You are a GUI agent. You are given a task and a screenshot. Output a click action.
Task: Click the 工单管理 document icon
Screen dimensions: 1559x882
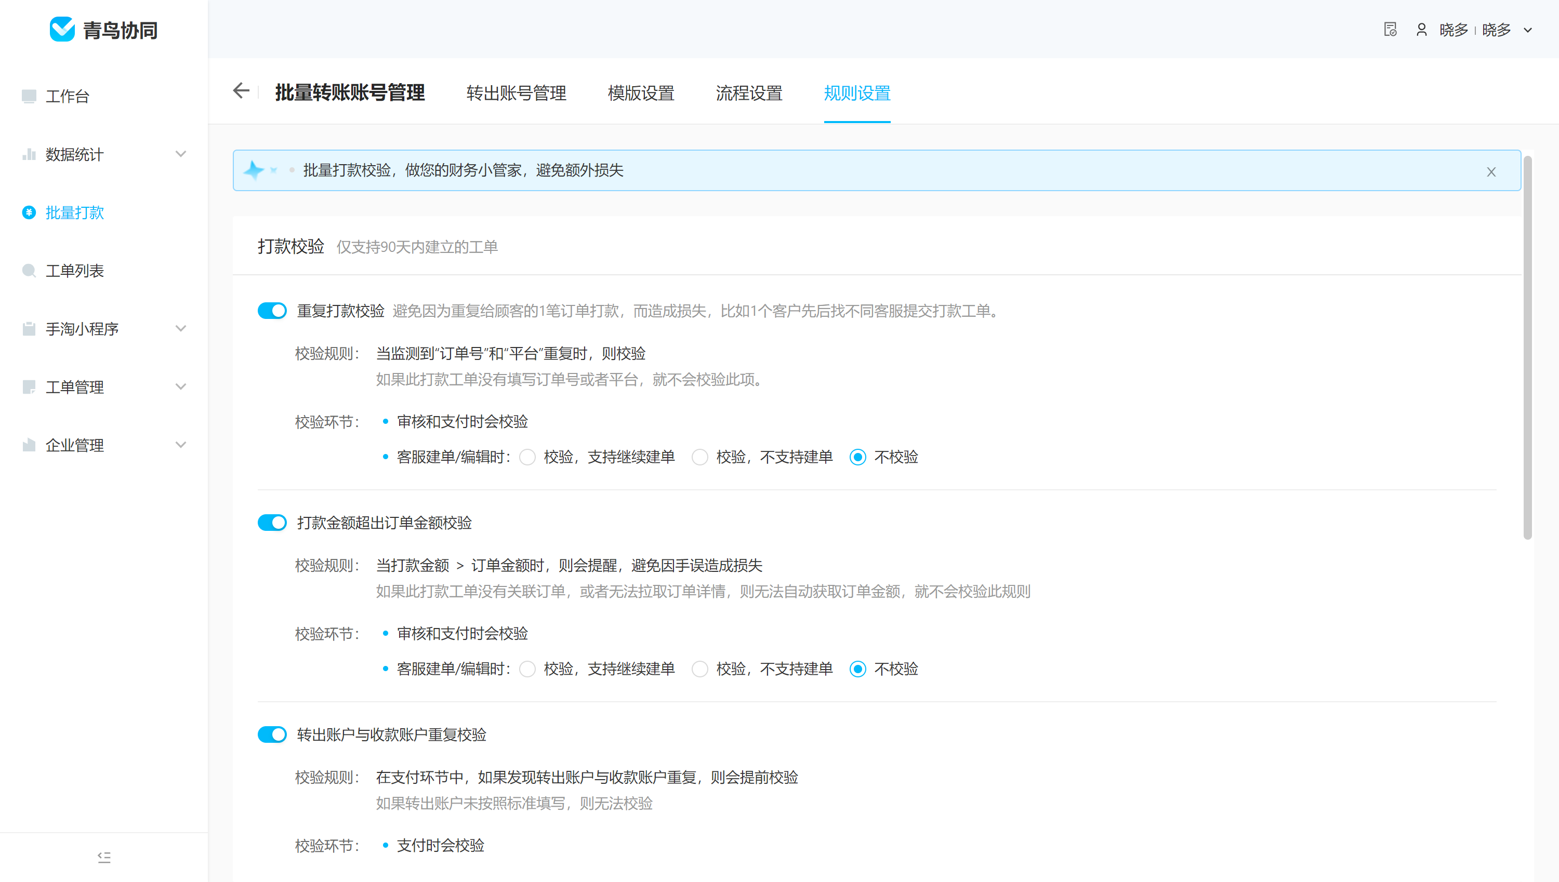(29, 387)
